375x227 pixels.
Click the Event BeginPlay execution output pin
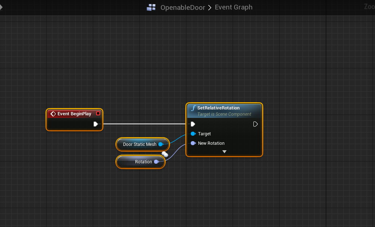point(95,124)
